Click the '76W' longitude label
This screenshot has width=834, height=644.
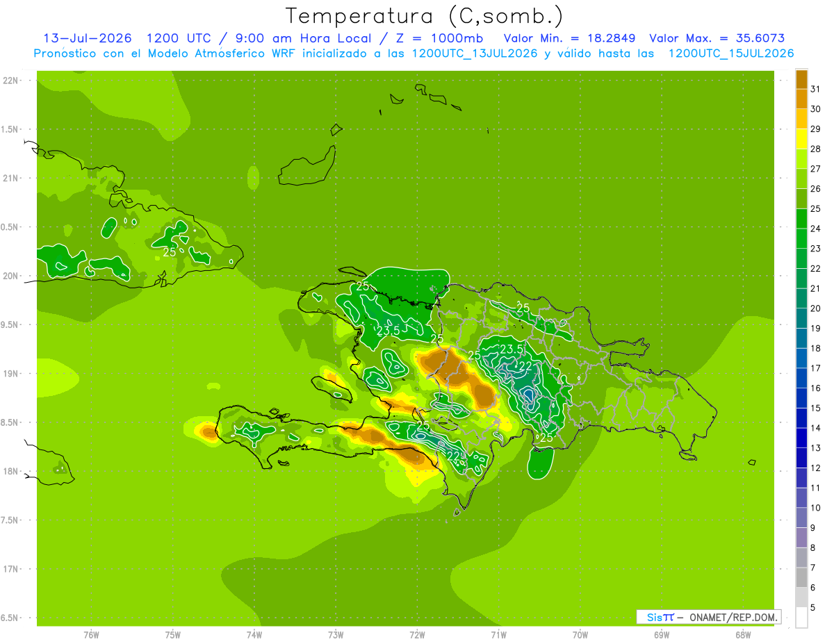coord(91,634)
